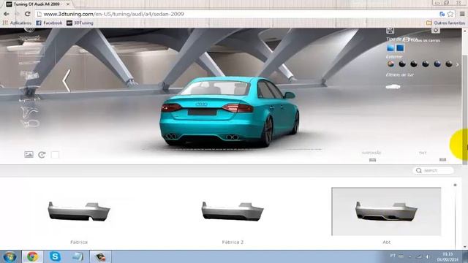The image size is (468, 263).
Task: Open the 3DTuning bookmark
Action: click(x=80, y=23)
